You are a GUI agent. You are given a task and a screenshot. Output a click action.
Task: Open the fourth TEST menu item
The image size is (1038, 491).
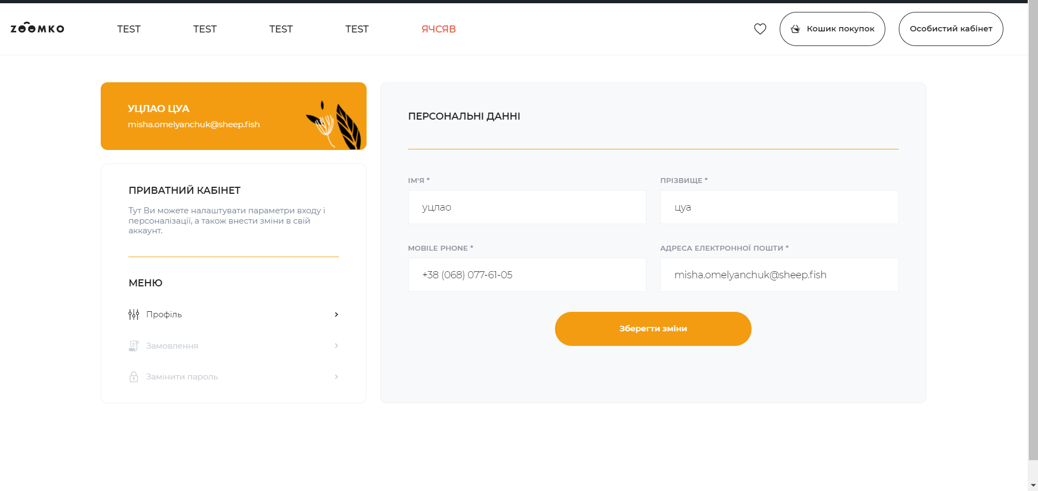pos(357,29)
